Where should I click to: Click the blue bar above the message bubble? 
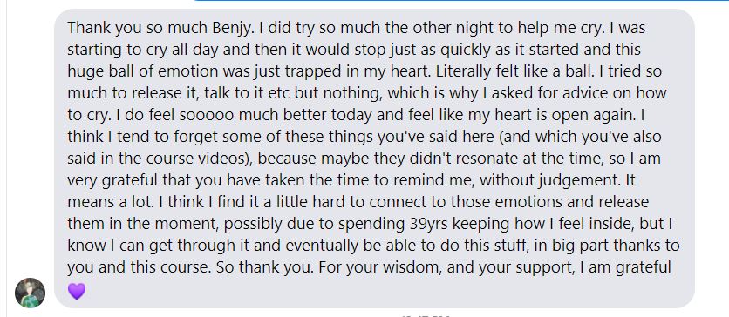[460, 1]
